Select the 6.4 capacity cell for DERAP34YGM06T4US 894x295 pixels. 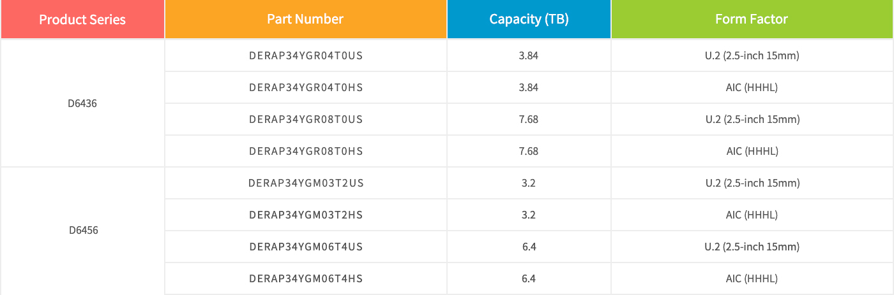coord(529,247)
